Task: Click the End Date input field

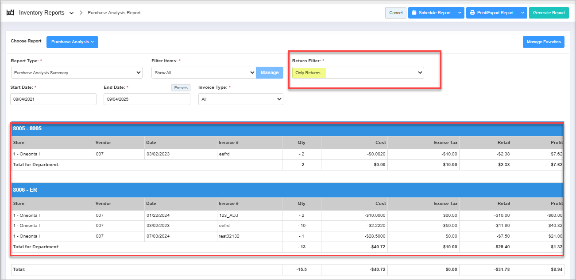Action: point(147,99)
